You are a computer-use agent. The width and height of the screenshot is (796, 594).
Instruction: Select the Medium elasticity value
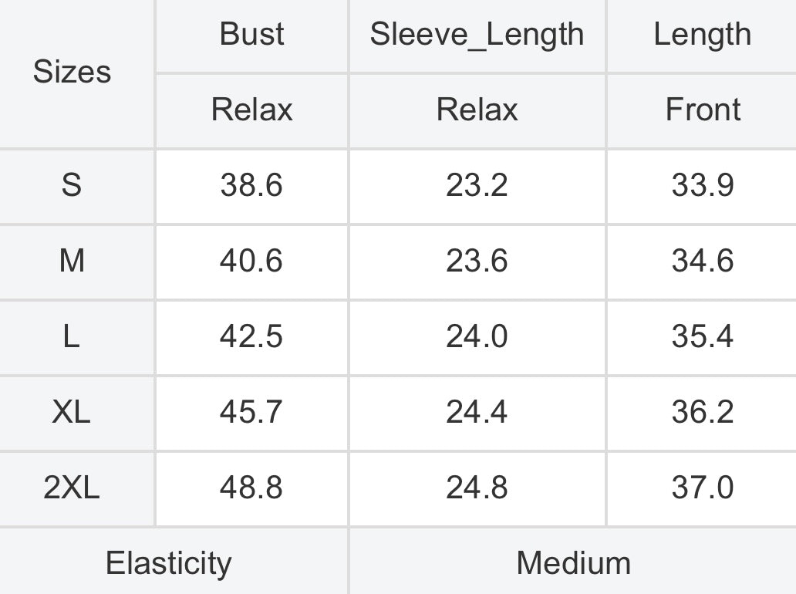point(574,562)
